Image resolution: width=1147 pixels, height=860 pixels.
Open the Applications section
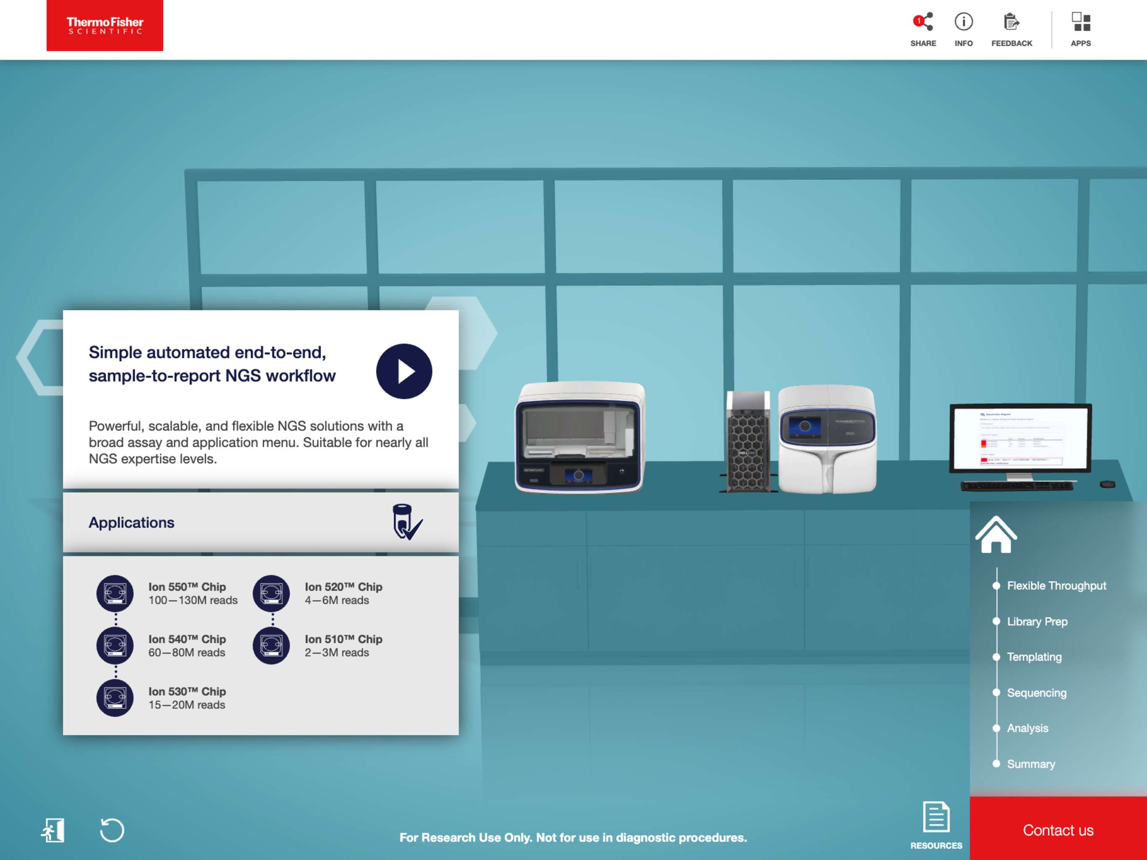pyautogui.click(x=261, y=522)
